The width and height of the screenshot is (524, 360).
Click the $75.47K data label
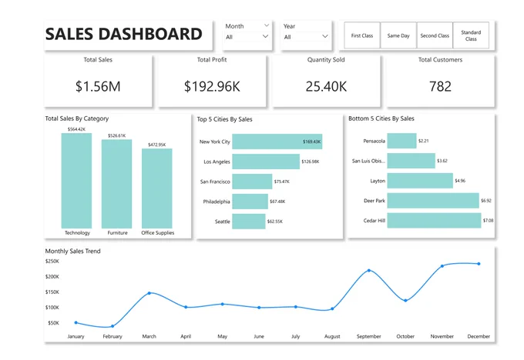click(x=282, y=182)
